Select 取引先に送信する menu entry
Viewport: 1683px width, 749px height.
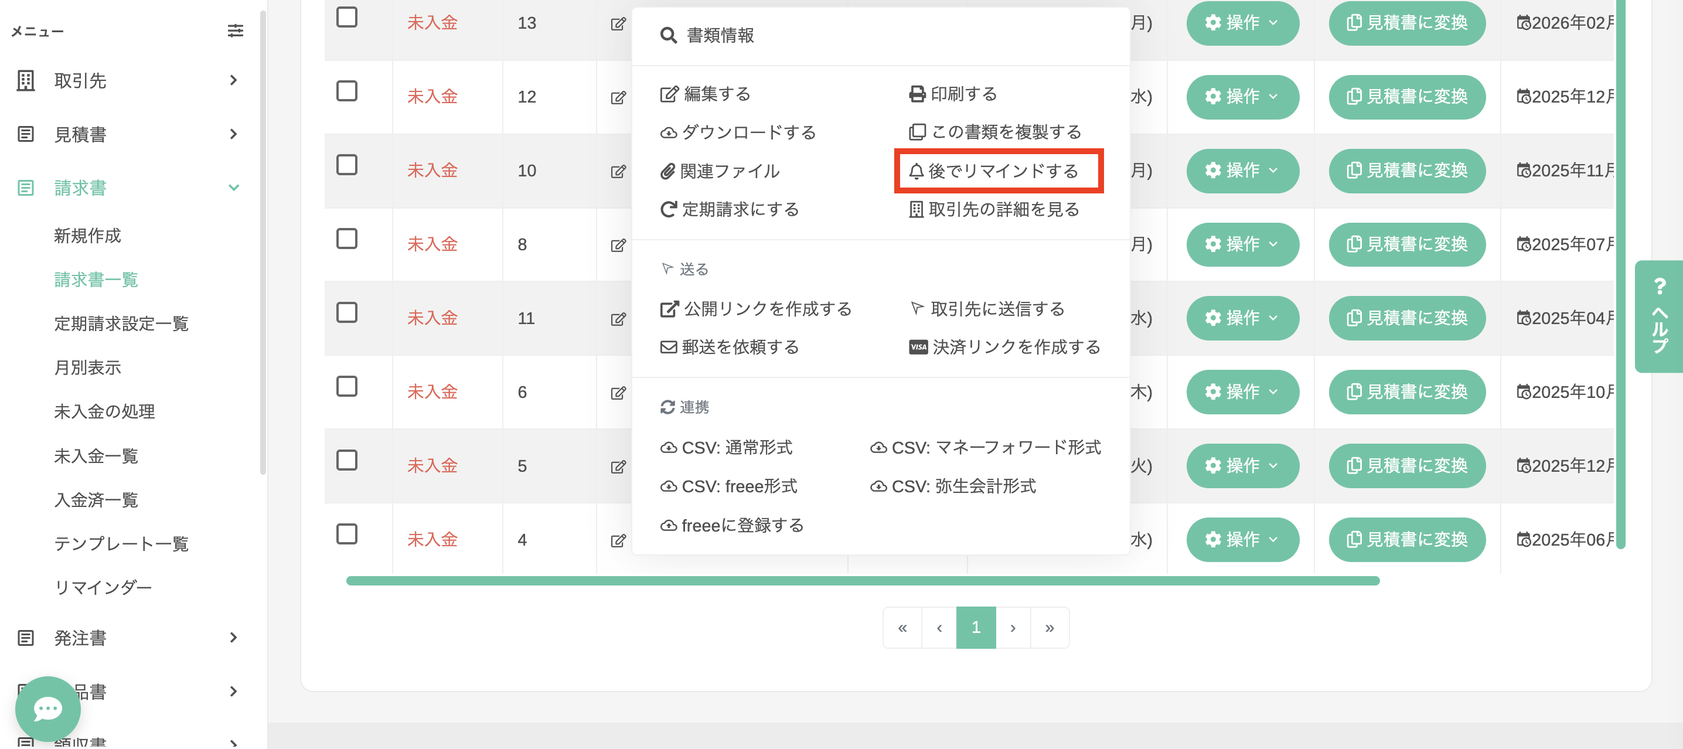[987, 308]
